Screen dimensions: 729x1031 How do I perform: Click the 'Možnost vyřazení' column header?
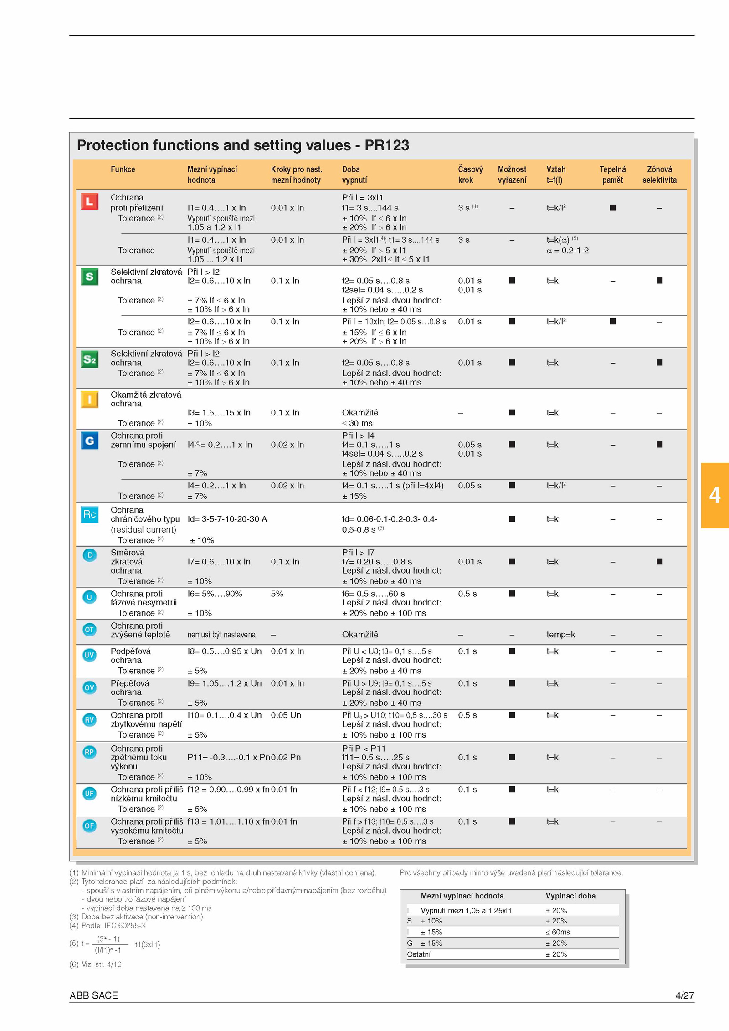(512, 174)
